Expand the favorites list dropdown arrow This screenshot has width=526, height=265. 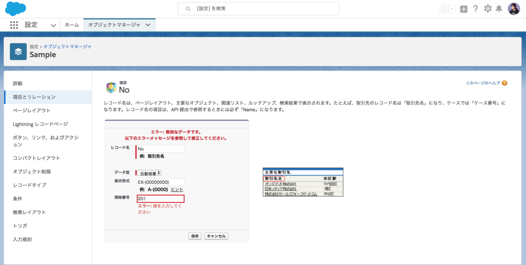pyautogui.click(x=452, y=9)
